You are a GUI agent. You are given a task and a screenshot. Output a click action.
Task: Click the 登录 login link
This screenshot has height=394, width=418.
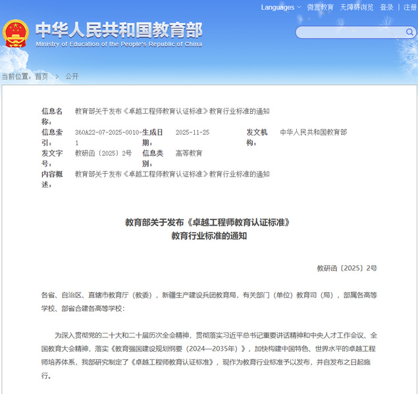pos(386,7)
